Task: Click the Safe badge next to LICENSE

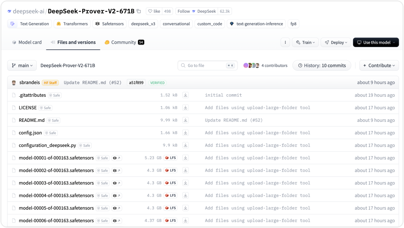Action: (46, 108)
